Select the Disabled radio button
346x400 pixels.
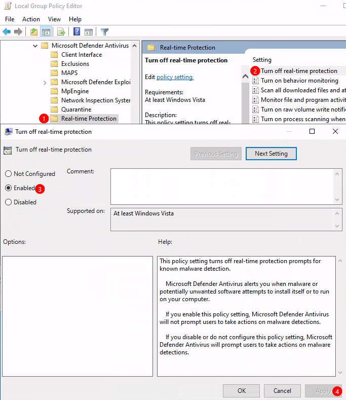click(x=9, y=202)
